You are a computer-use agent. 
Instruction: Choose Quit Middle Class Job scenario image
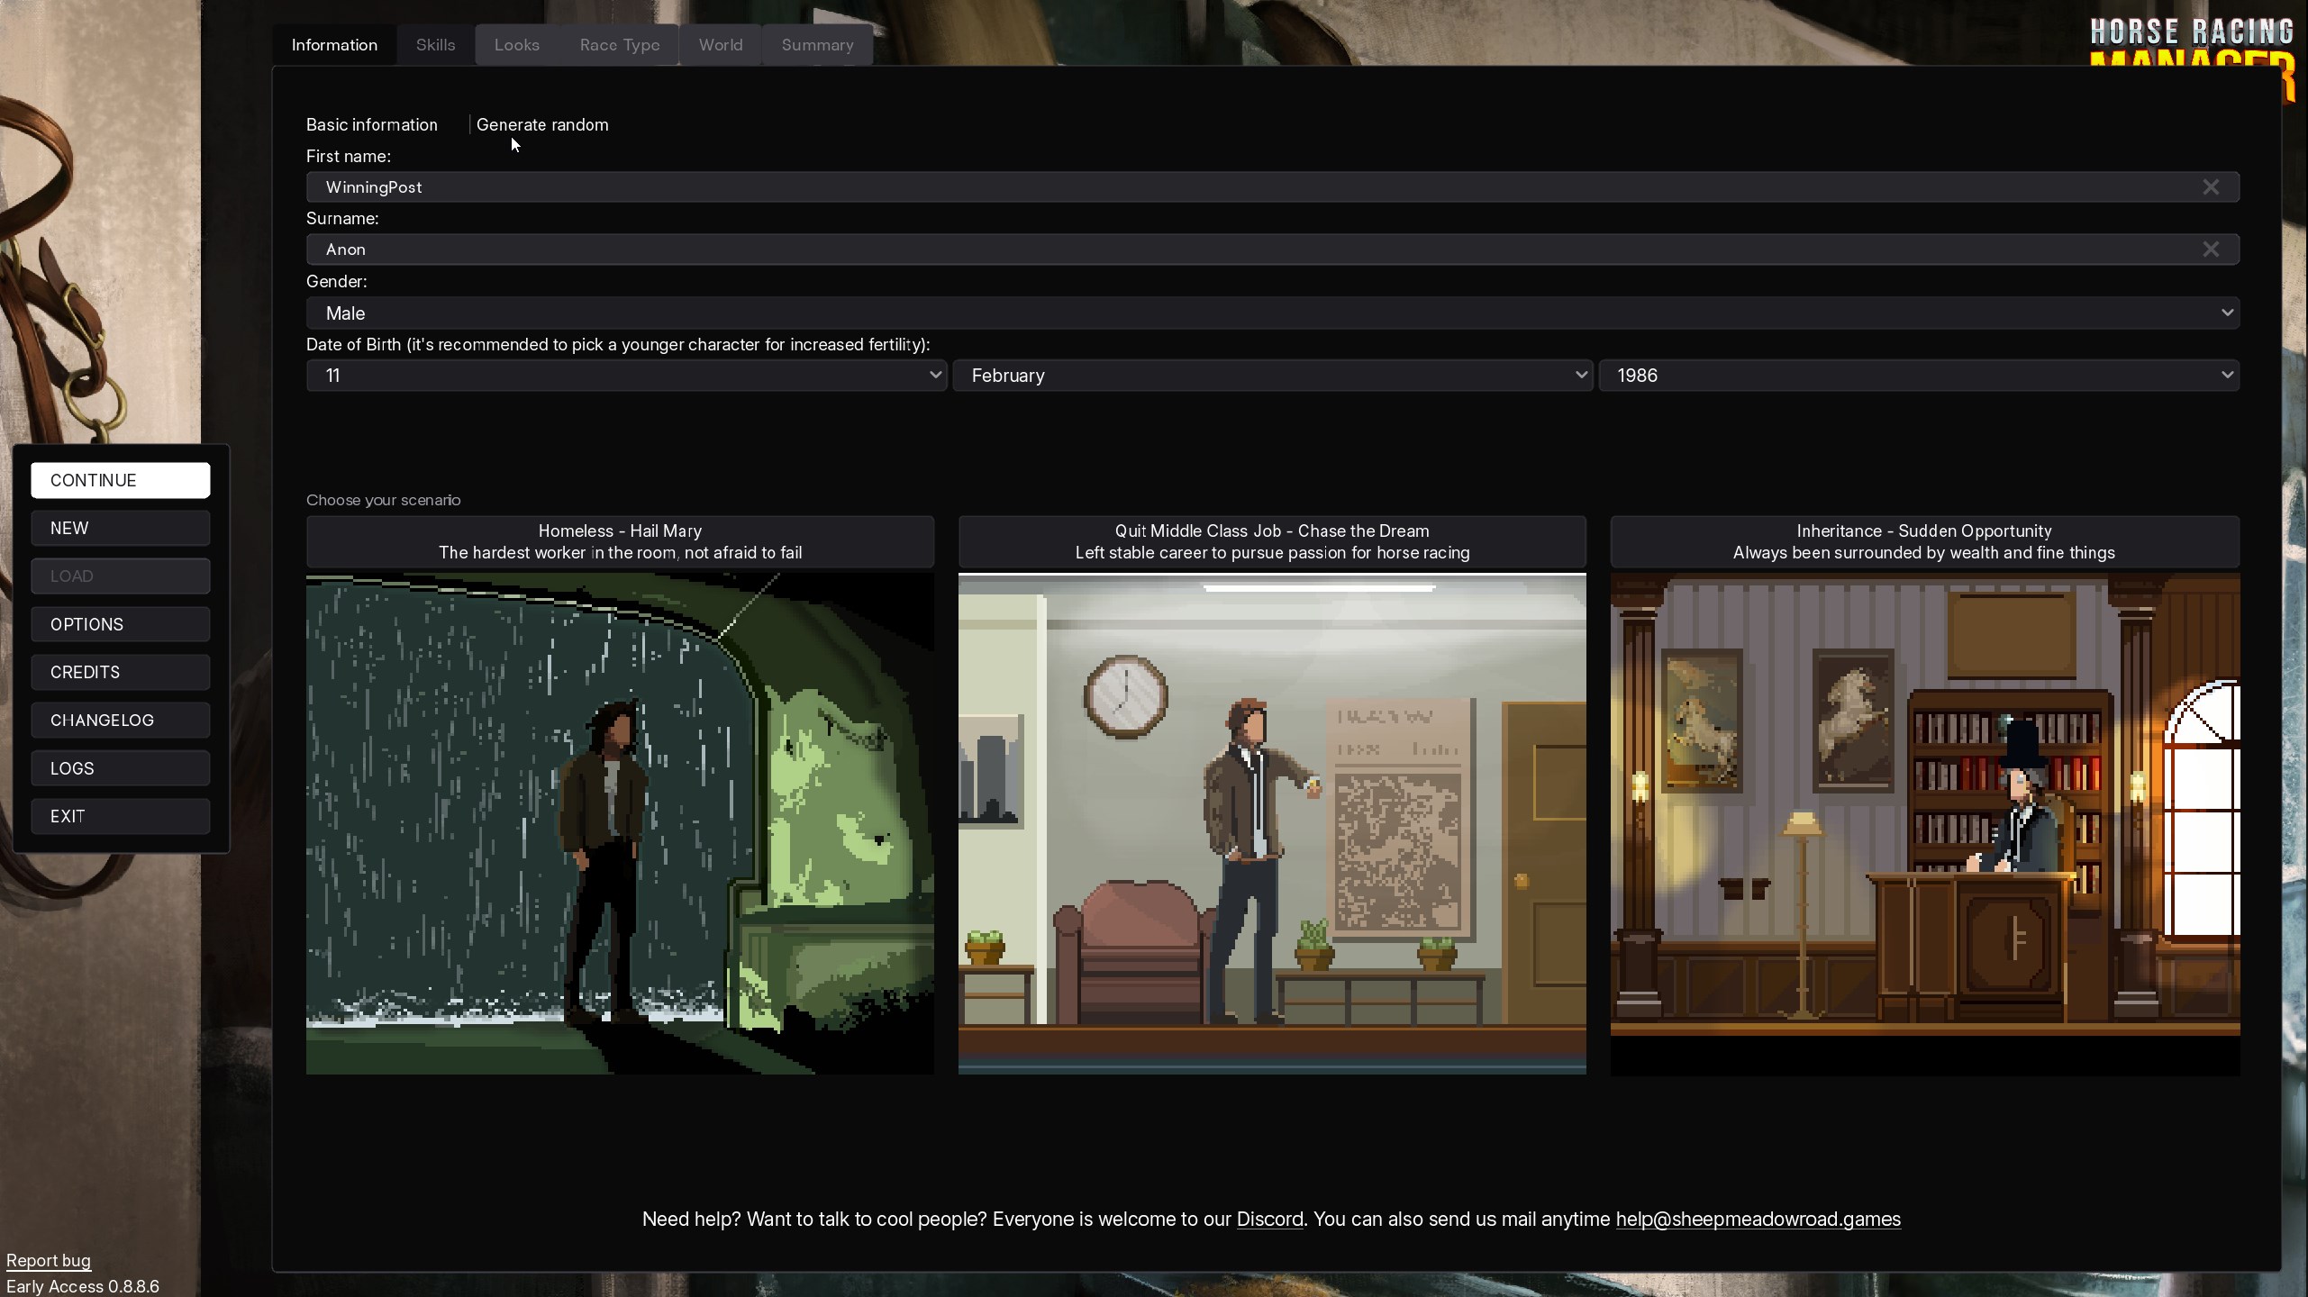(x=1271, y=823)
